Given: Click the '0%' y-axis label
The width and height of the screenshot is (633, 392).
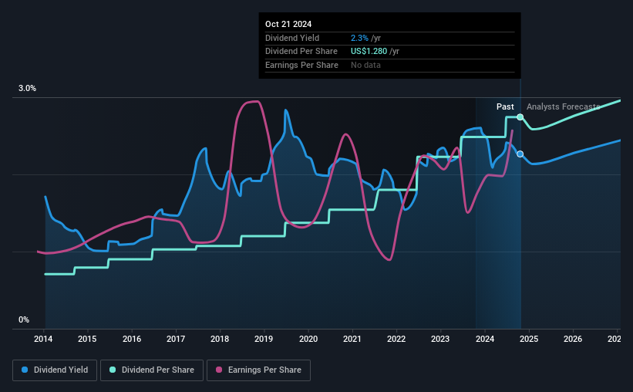Looking at the screenshot, I should 24,319.
